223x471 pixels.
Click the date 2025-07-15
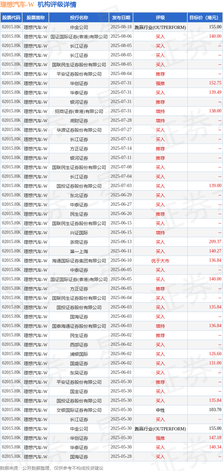[121, 139]
